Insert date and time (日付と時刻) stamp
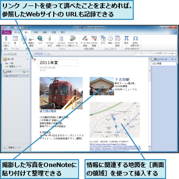Screen dimensions: 179x179 point(117,38)
